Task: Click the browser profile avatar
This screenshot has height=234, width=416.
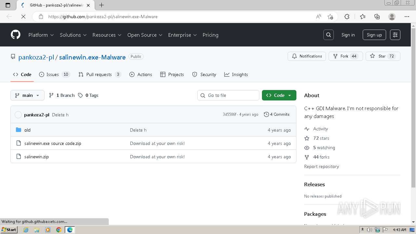Action: pos(392,17)
